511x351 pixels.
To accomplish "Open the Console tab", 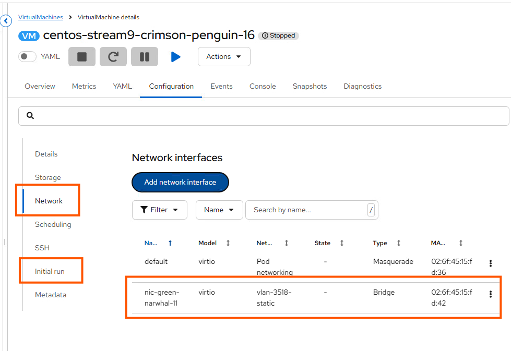I will tap(263, 86).
